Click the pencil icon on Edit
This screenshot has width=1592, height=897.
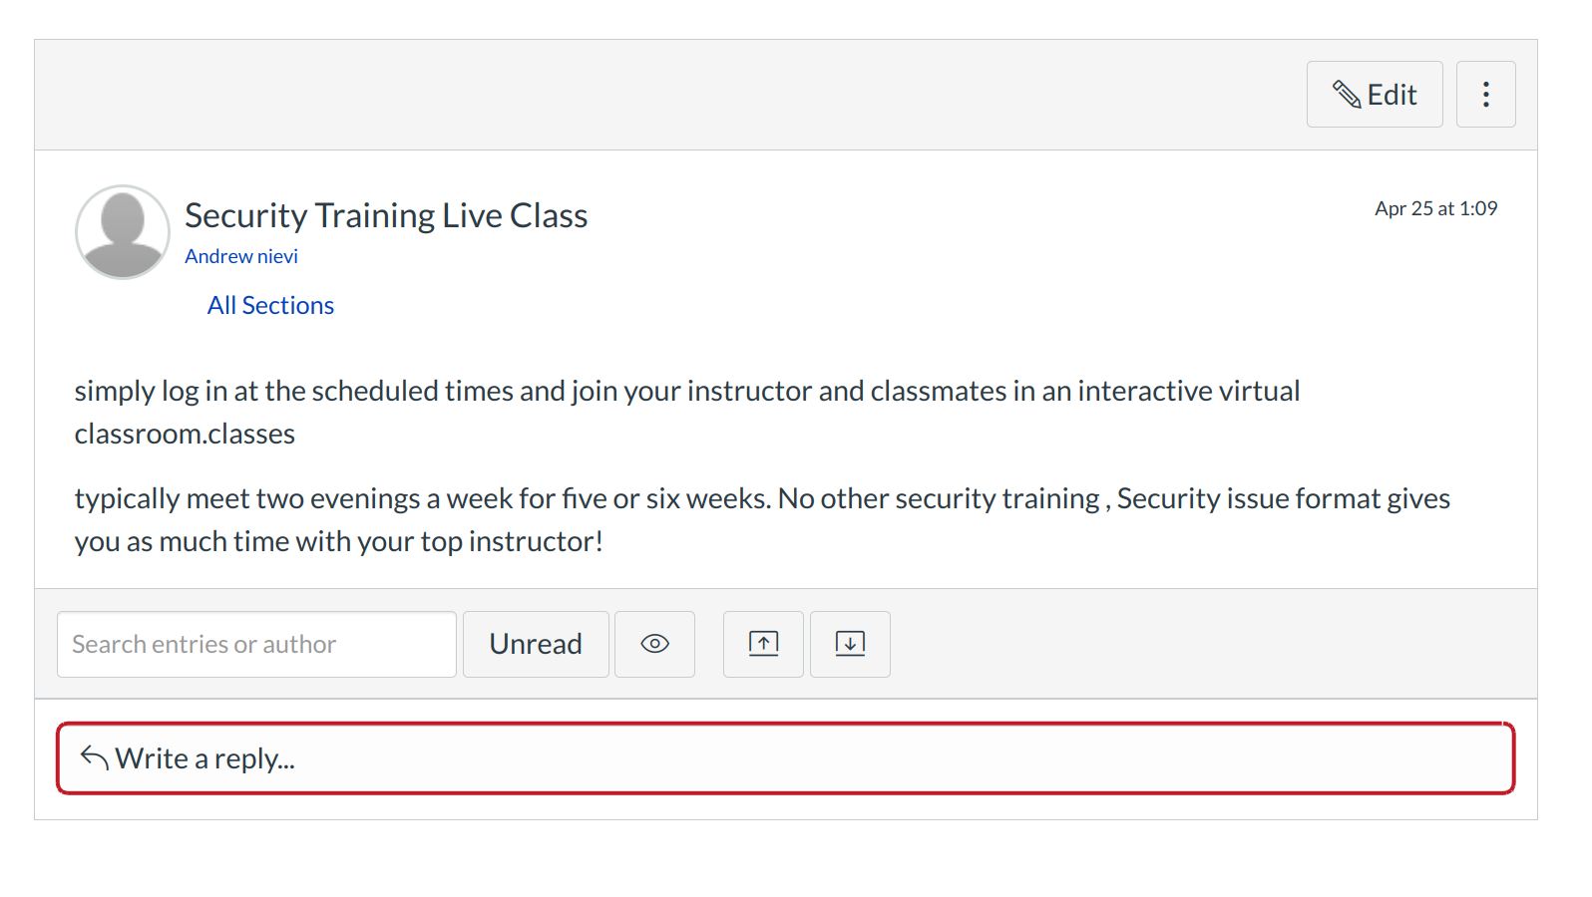click(1347, 95)
